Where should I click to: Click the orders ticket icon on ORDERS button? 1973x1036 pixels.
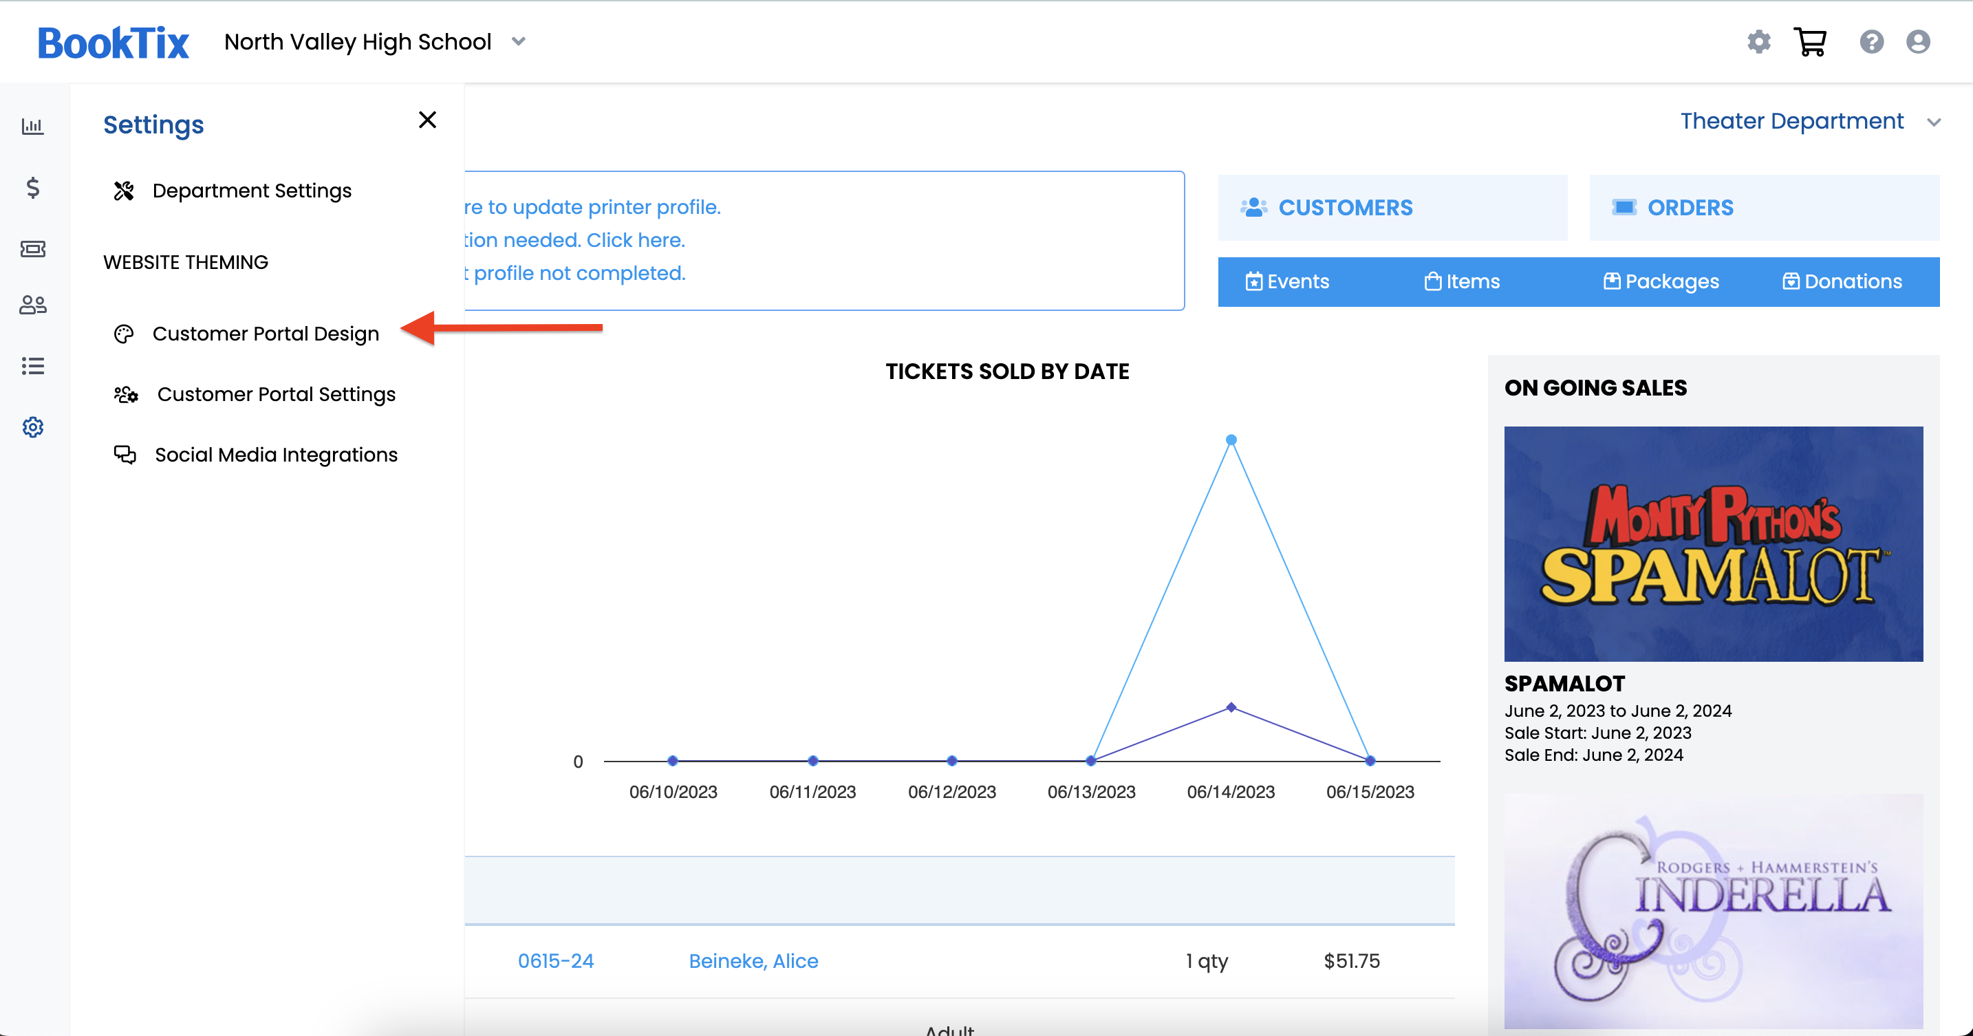coord(1623,208)
